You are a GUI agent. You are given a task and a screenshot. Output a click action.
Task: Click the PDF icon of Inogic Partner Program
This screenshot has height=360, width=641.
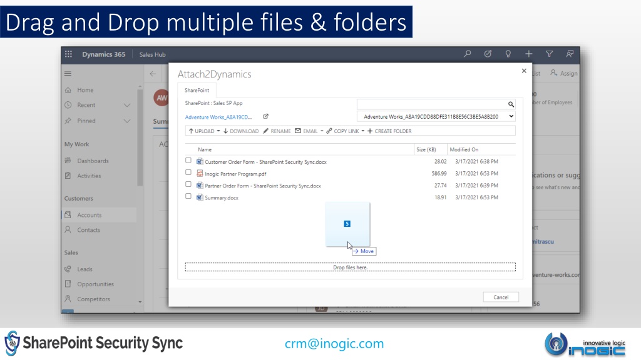[x=200, y=173]
